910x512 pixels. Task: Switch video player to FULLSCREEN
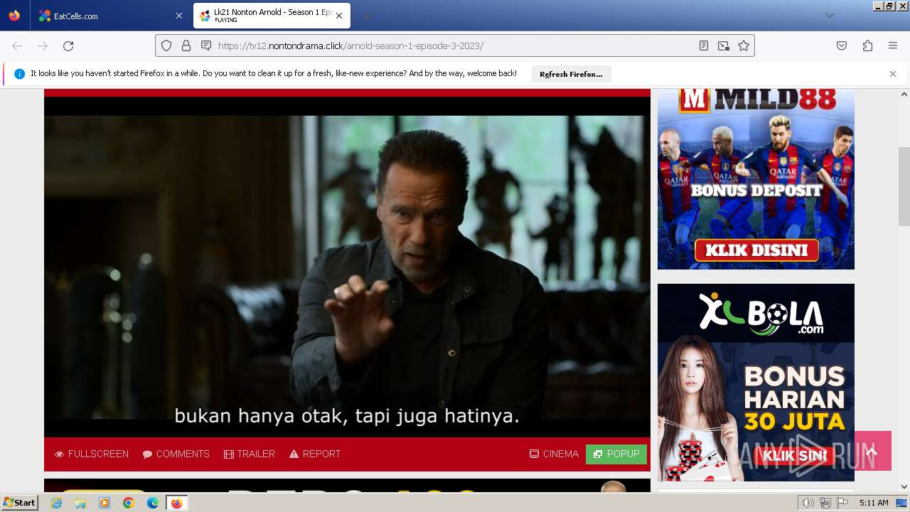pyautogui.click(x=92, y=454)
